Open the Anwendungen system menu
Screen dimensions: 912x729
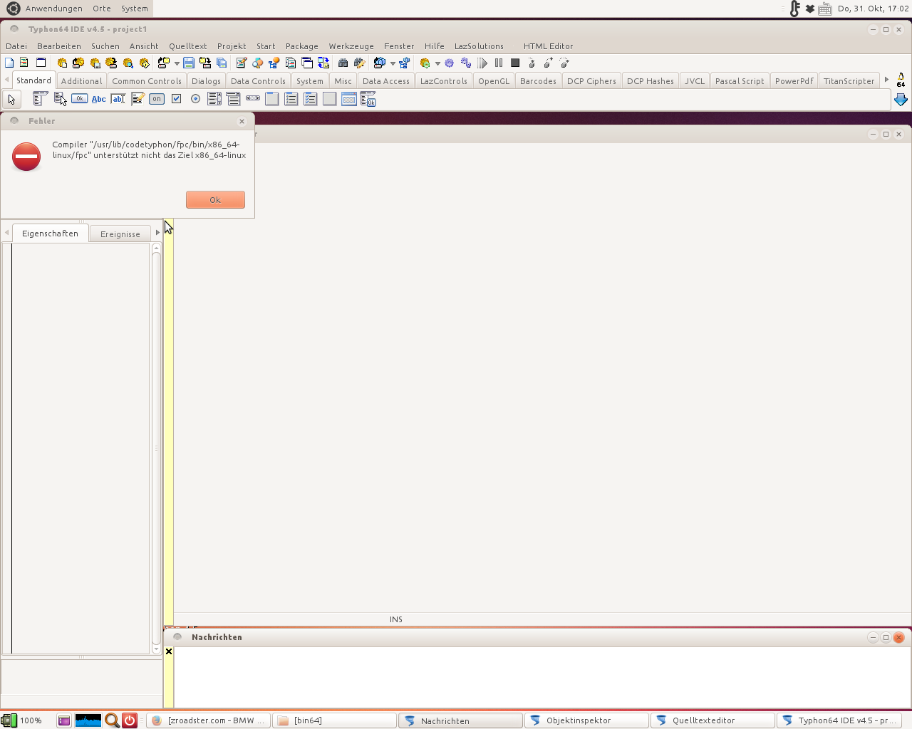pyautogui.click(x=53, y=9)
